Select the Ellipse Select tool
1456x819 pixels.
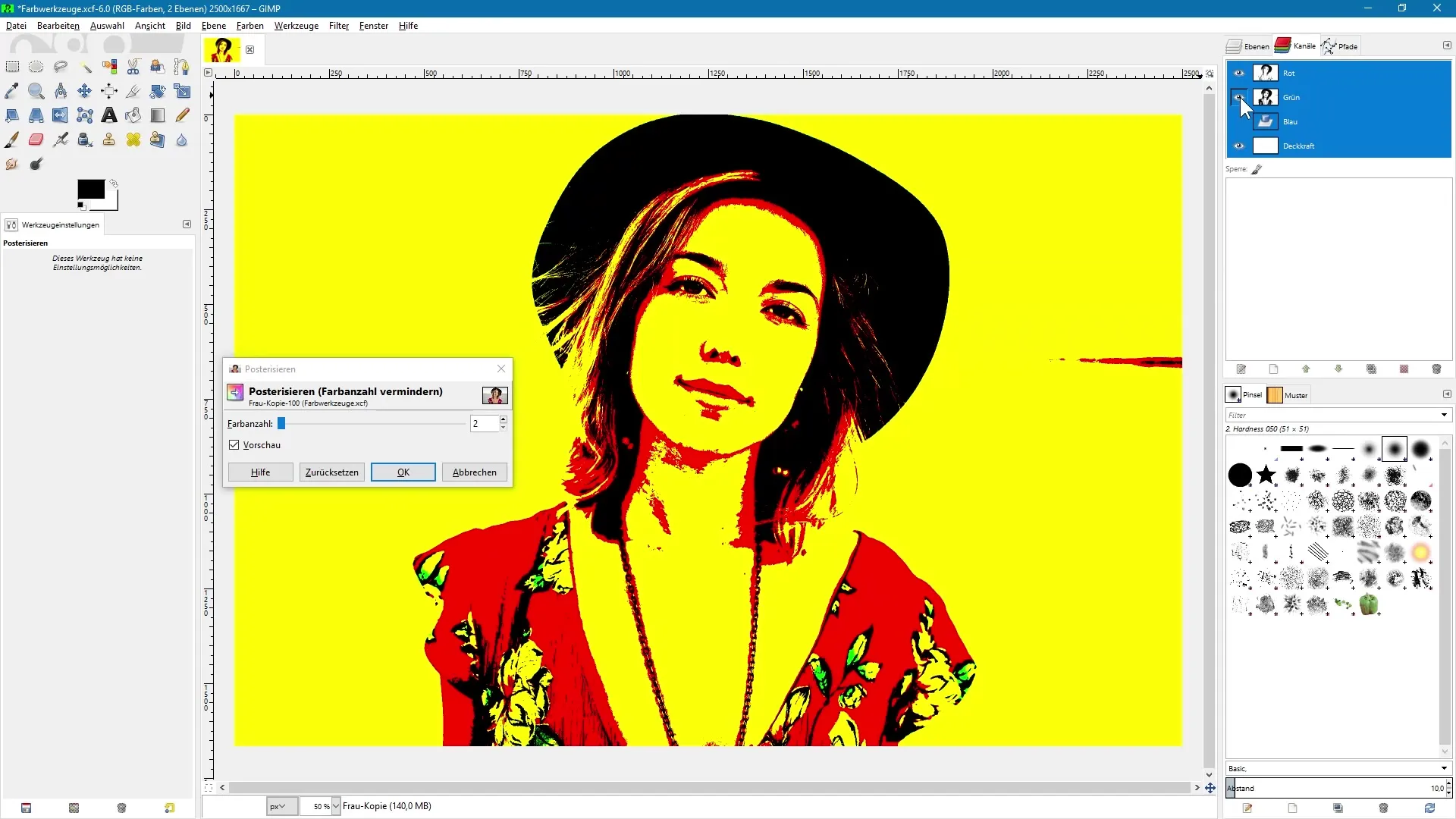[36, 67]
